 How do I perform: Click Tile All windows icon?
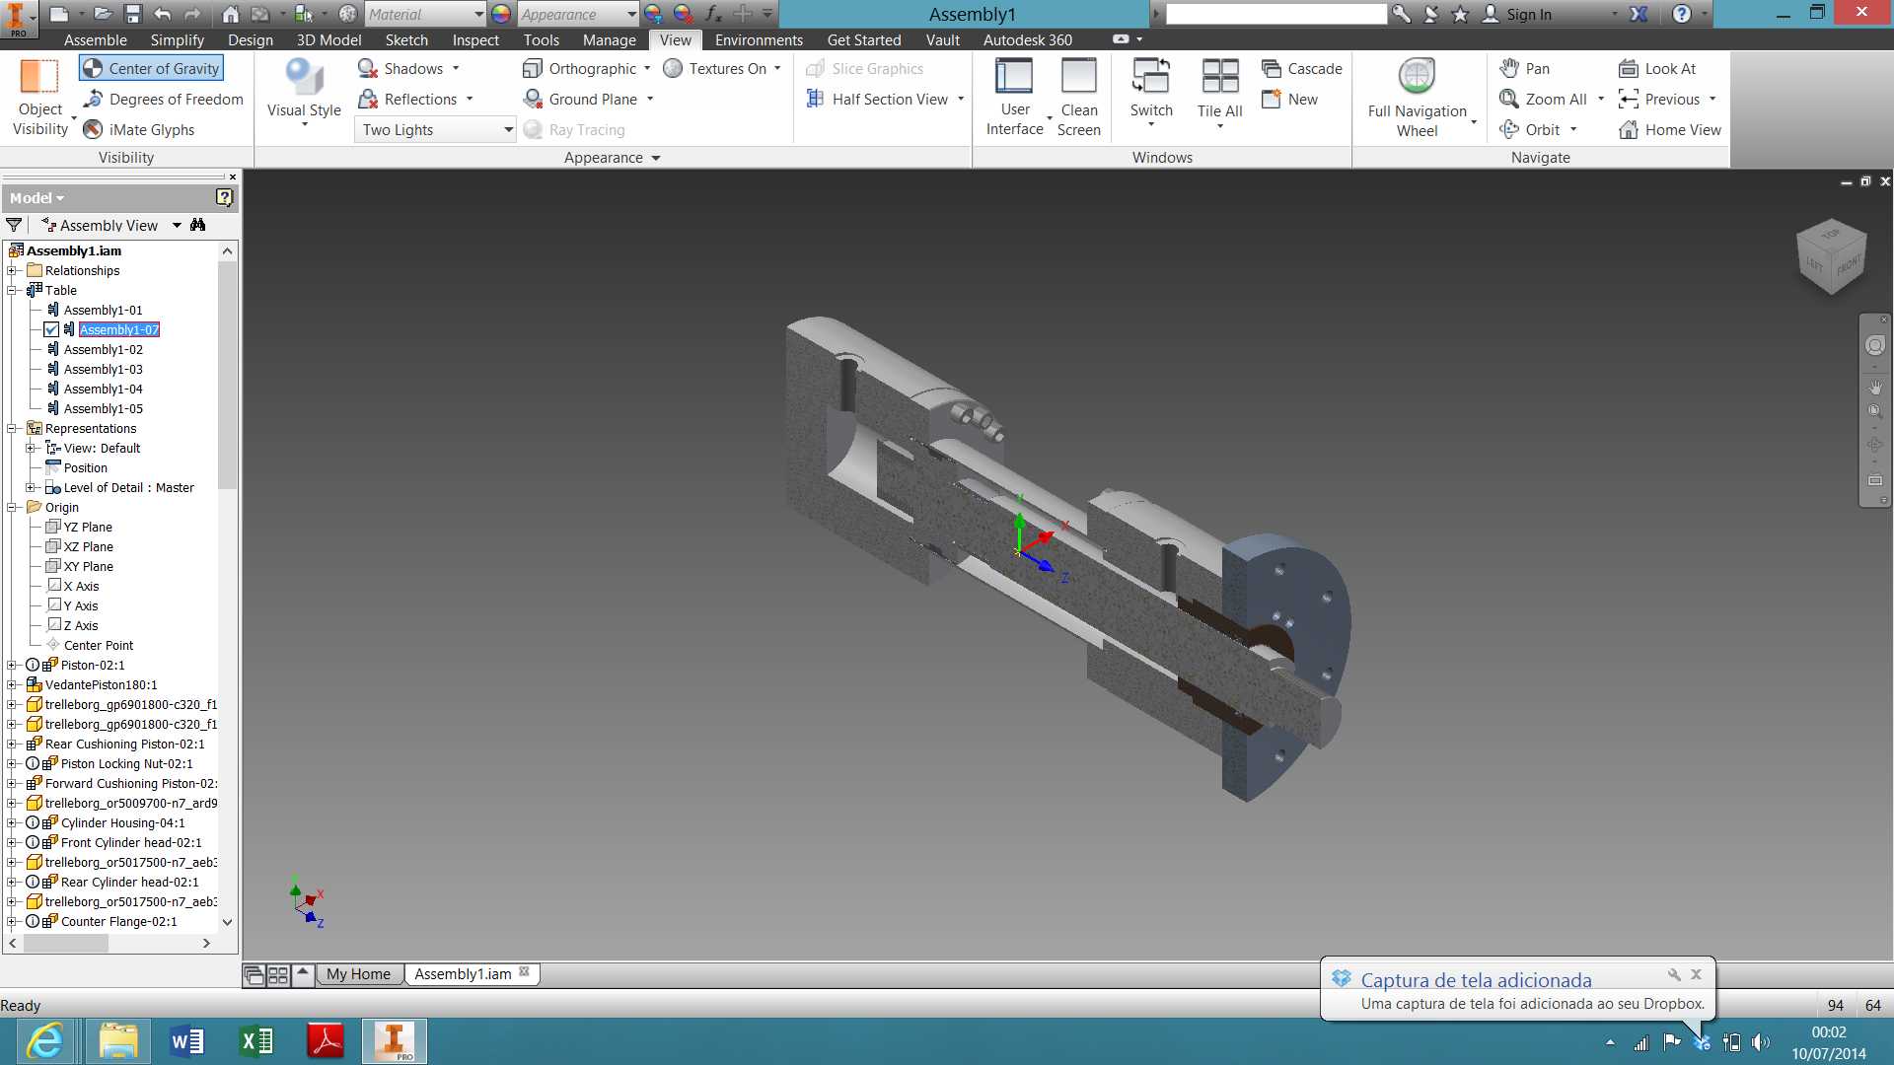1220,76
